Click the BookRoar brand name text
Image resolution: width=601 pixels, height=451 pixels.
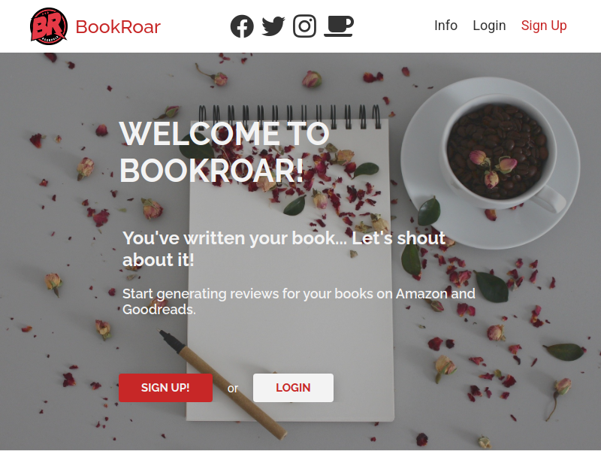(118, 27)
